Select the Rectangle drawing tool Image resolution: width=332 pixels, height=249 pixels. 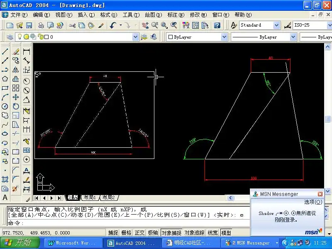5,88
